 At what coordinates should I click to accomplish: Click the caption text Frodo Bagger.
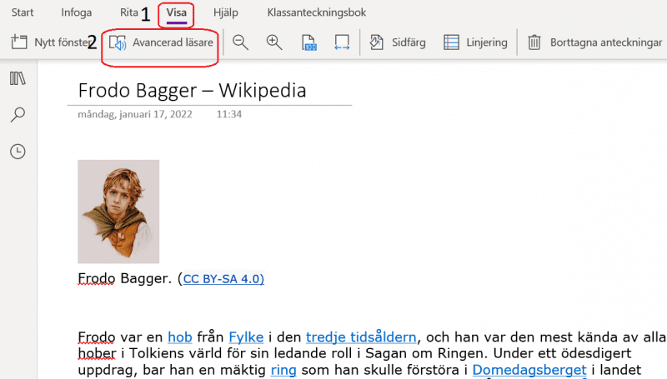point(125,278)
